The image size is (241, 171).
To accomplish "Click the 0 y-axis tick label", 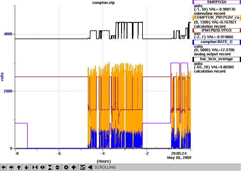I will pos(11,148).
